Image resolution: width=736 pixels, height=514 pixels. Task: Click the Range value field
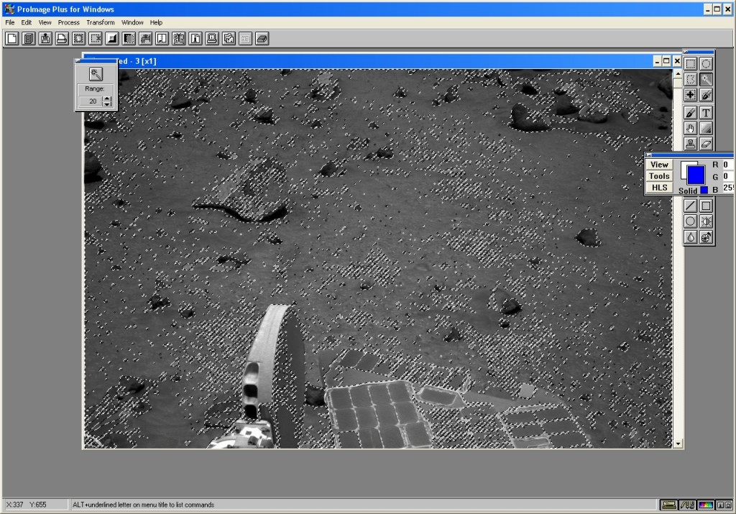tap(91, 101)
